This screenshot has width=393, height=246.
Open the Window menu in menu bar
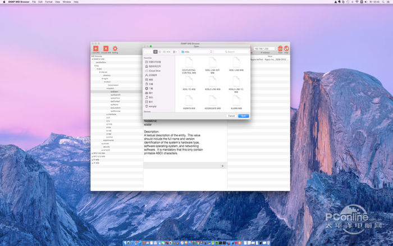coord(67,2)
